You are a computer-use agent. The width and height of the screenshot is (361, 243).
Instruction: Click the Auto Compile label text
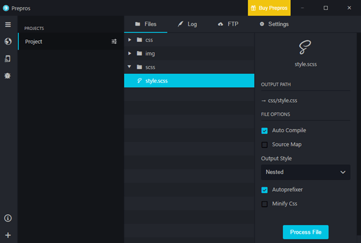click(x=289, y=130)
